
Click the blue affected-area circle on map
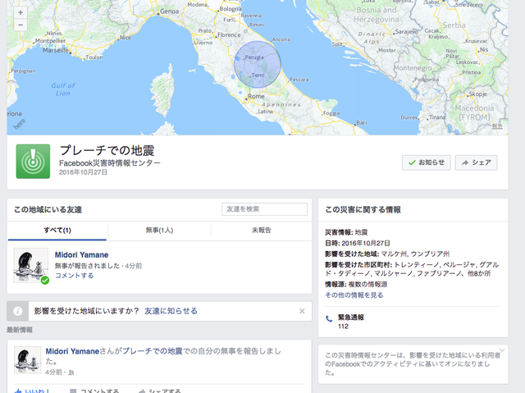(258, 64)
